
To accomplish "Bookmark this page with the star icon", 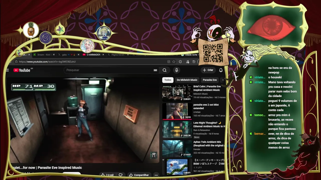I will tap(174, 62).
